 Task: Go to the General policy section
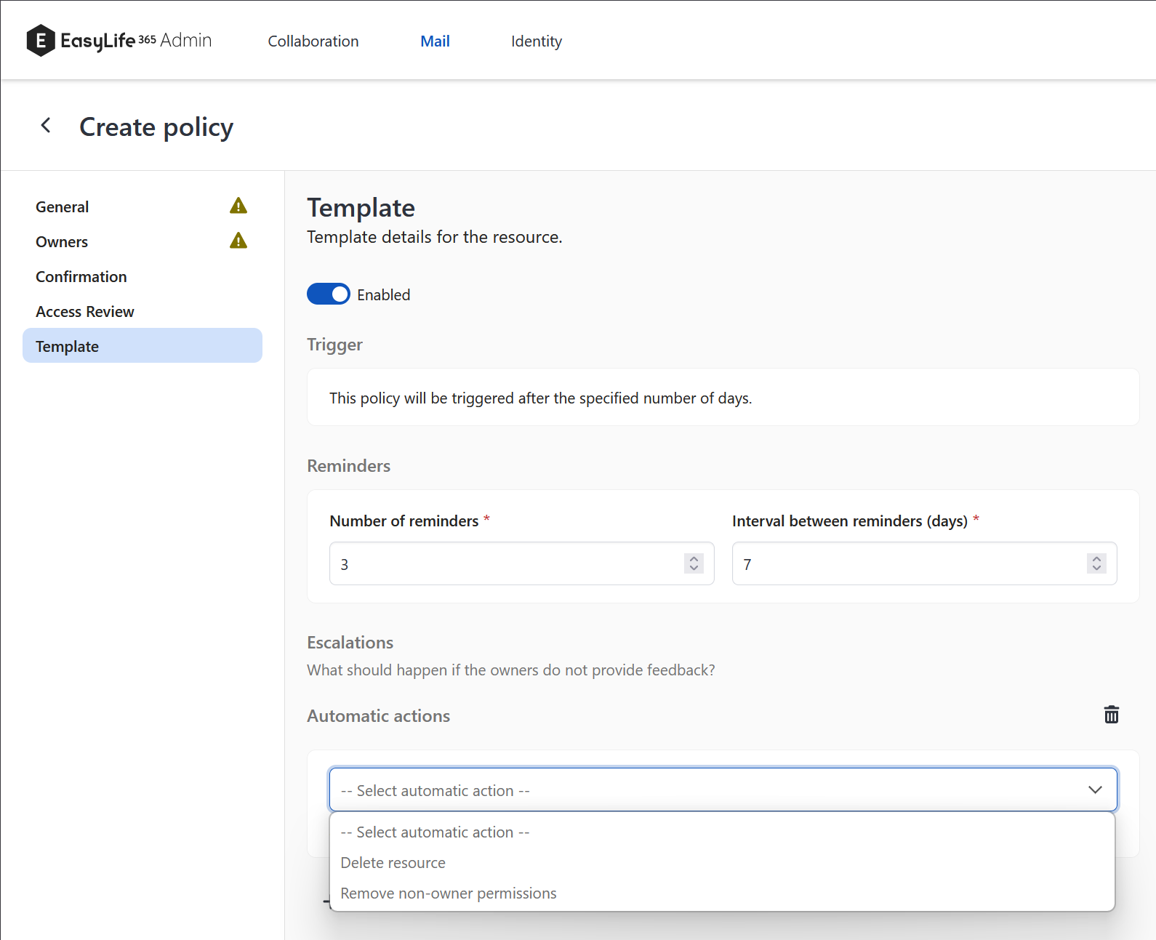63,207
